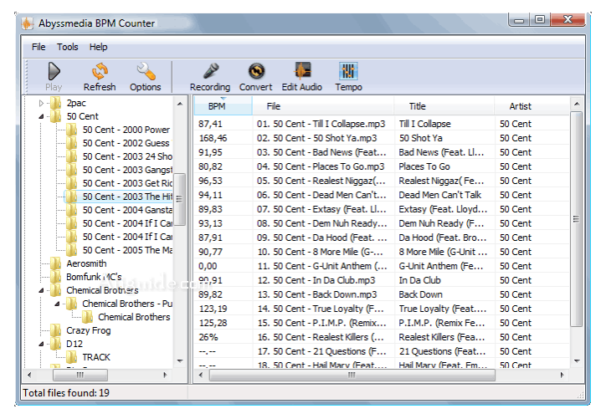Click folder tree vertical scrollbar thumb
The height and width of the screenshot is (419, 606).
[179, 199]
